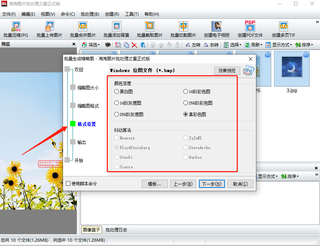Open the 文件(F) menu
320x246 pixels.
(x=9, y=14)
